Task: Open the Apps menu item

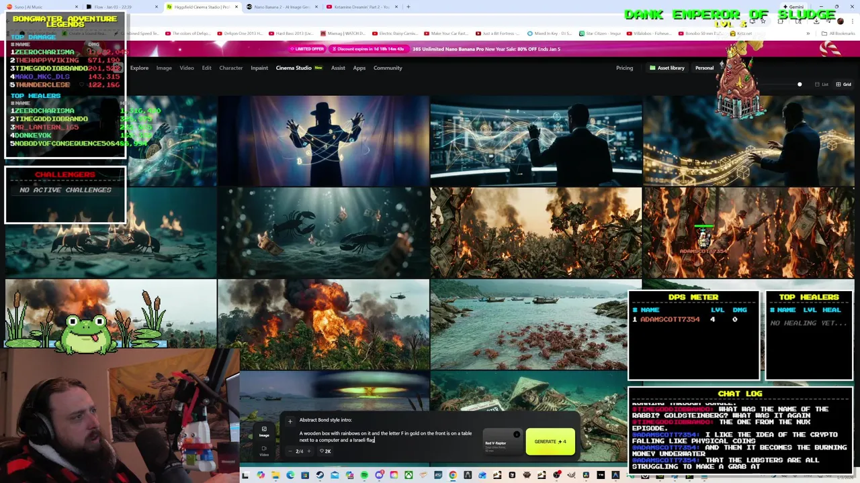Action: click(359, 68)
